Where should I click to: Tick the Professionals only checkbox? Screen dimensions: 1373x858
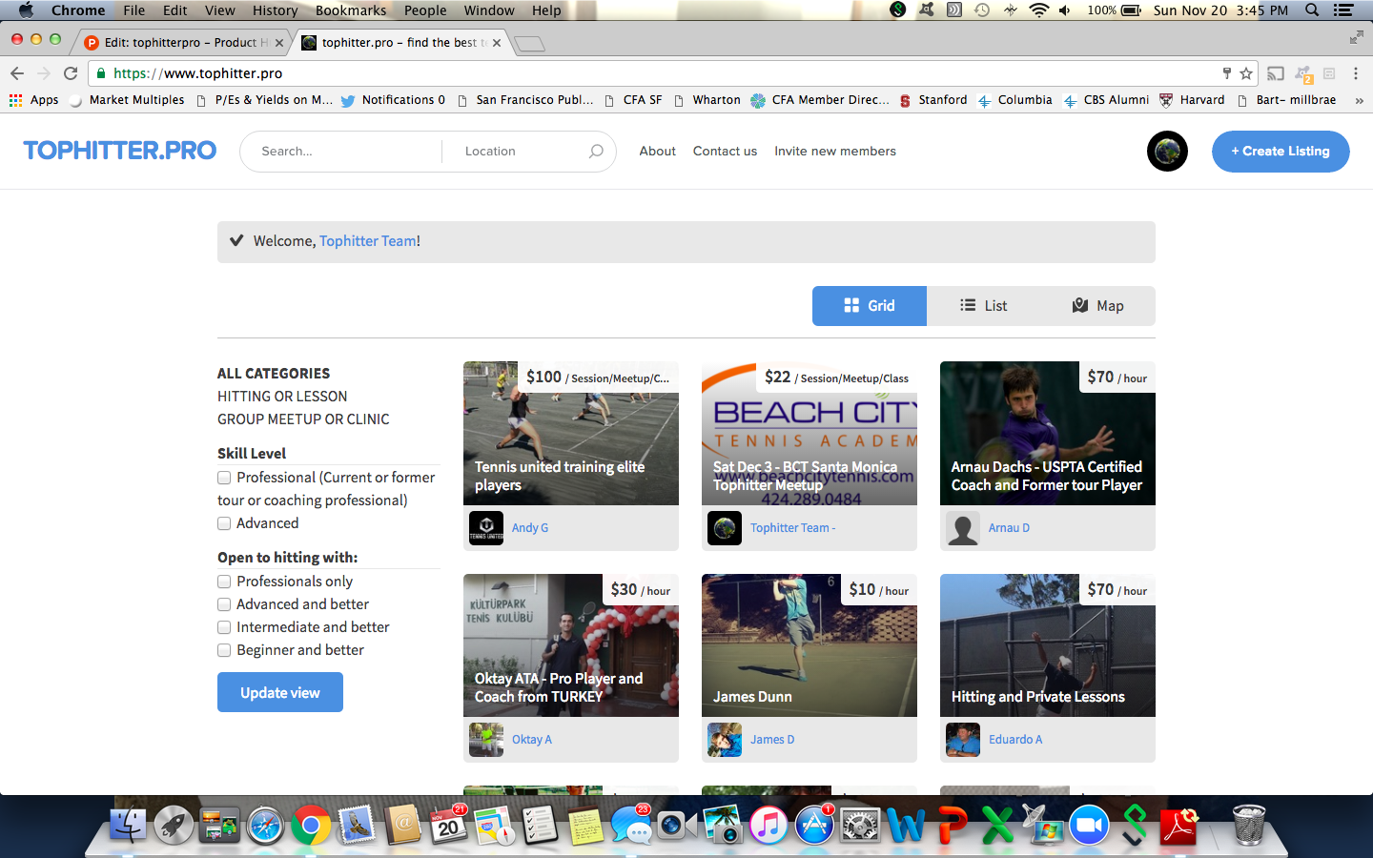(224, 582)
